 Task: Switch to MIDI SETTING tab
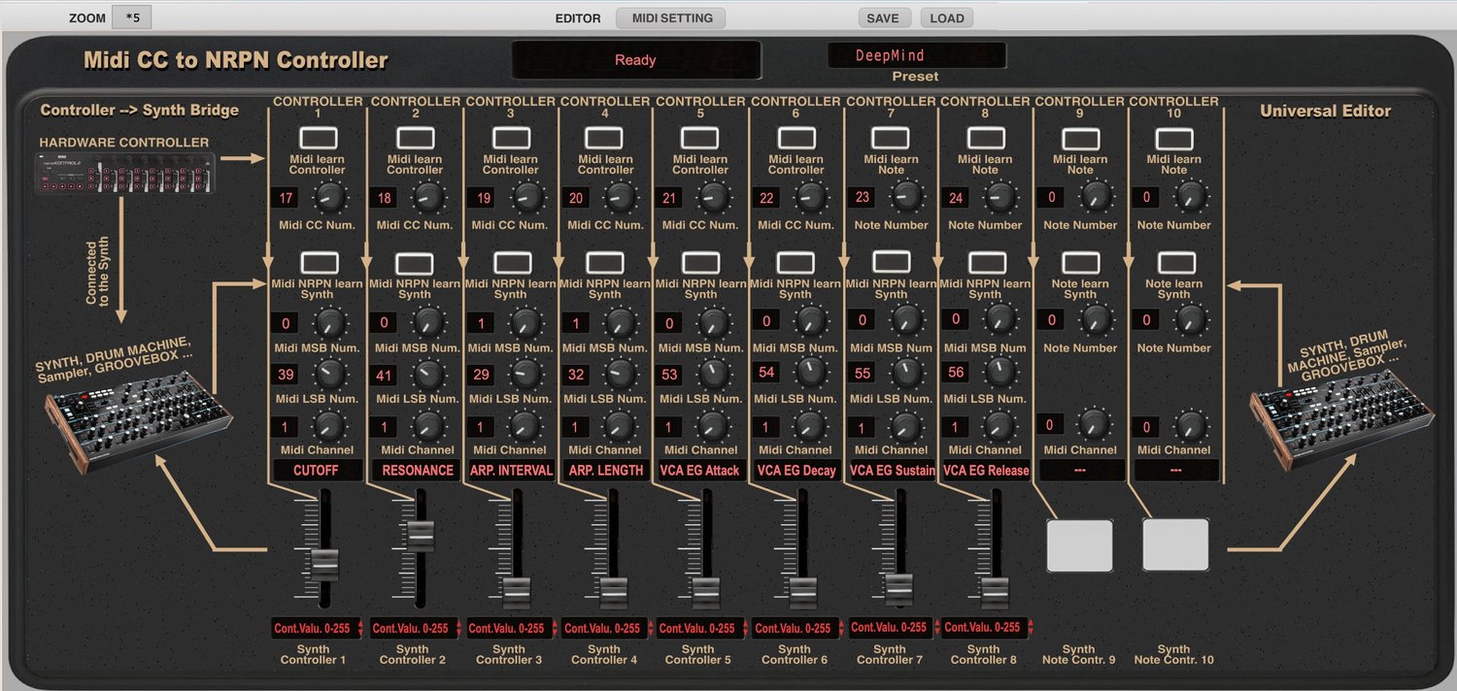click(672, 17)
